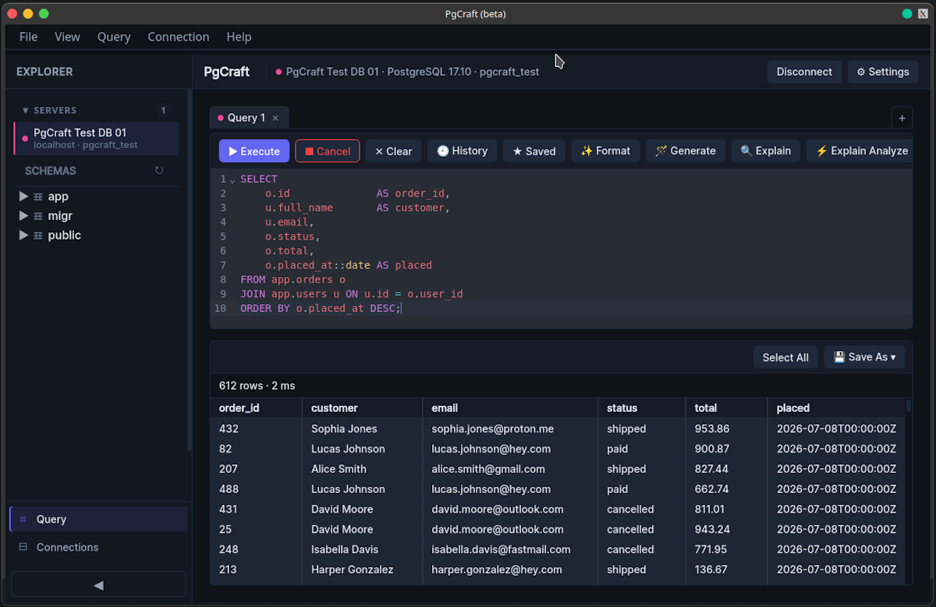Refresh the schemas list icon

click(159, 170)
